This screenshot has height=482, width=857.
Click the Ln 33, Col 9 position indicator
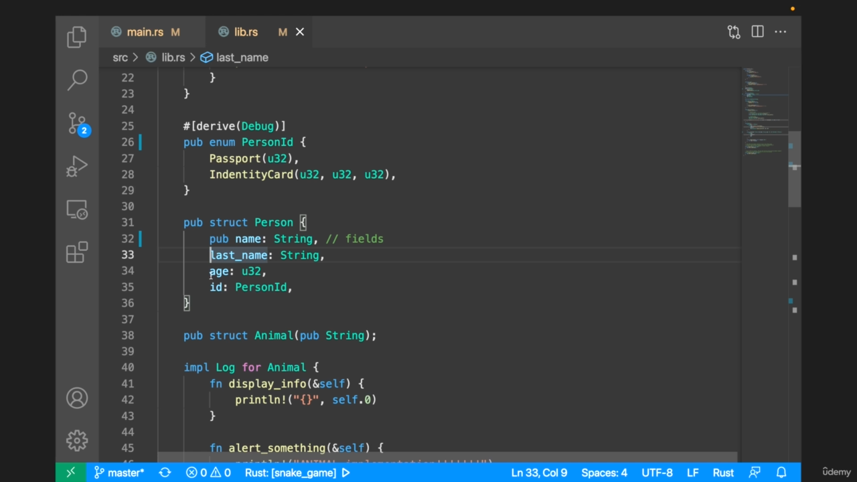click(539, 473)
